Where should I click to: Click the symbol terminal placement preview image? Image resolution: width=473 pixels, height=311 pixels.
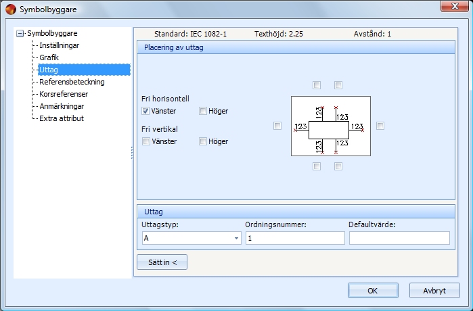tap(331, 126)
